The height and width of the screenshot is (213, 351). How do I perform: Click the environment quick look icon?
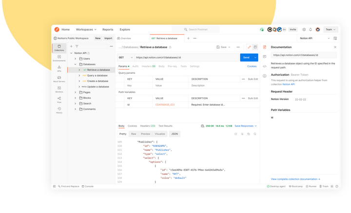pyautogui.click(x=335, y=38)
